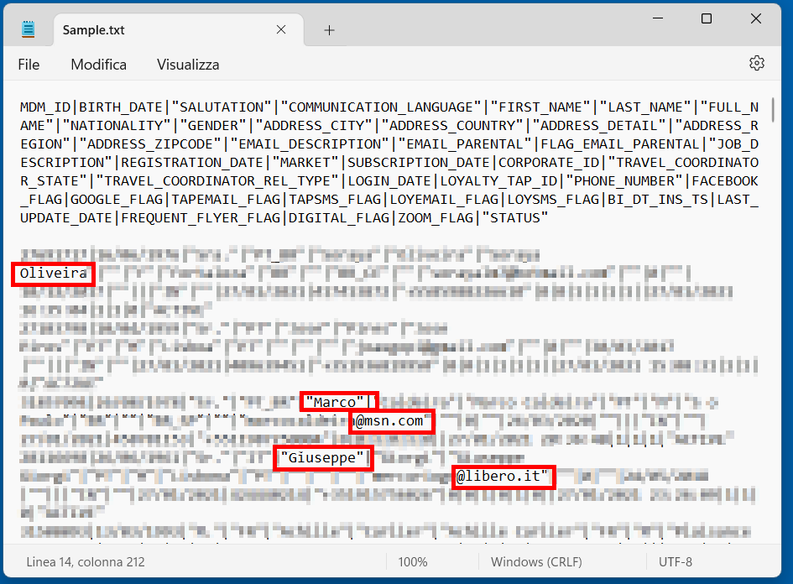The height and width of the screenshot is (584, 793).
Task: Minimize the Notepad window
Action: (x=658, y=18)
